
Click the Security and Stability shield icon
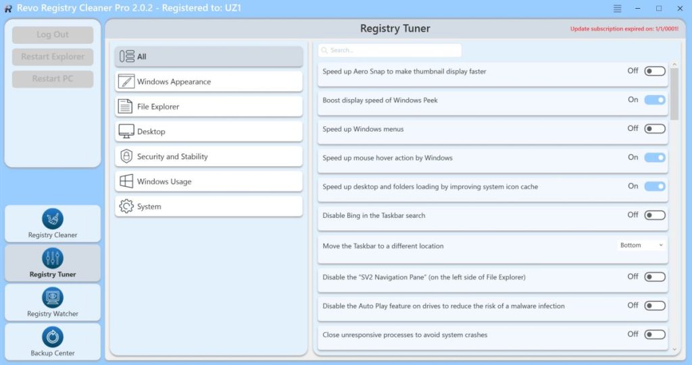pyautogui.click(x=126, y=157)
